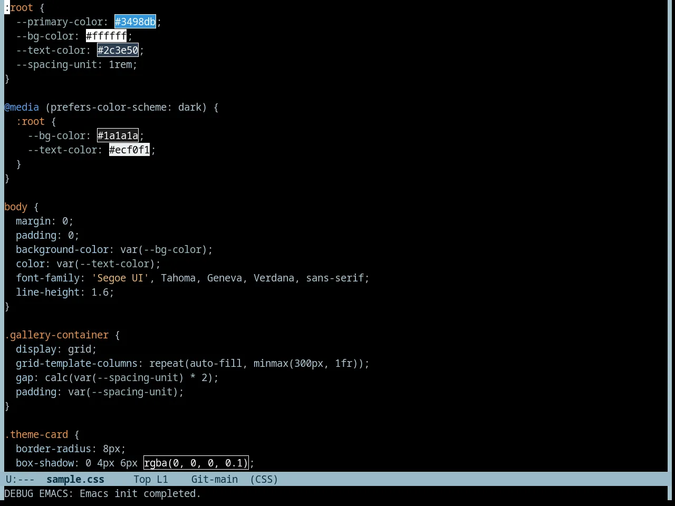Screen dimensions: 675x506
Task: Click the echo area message 'Emacs init completed.'
Action: pyautogui.click(x=140, y=493)
